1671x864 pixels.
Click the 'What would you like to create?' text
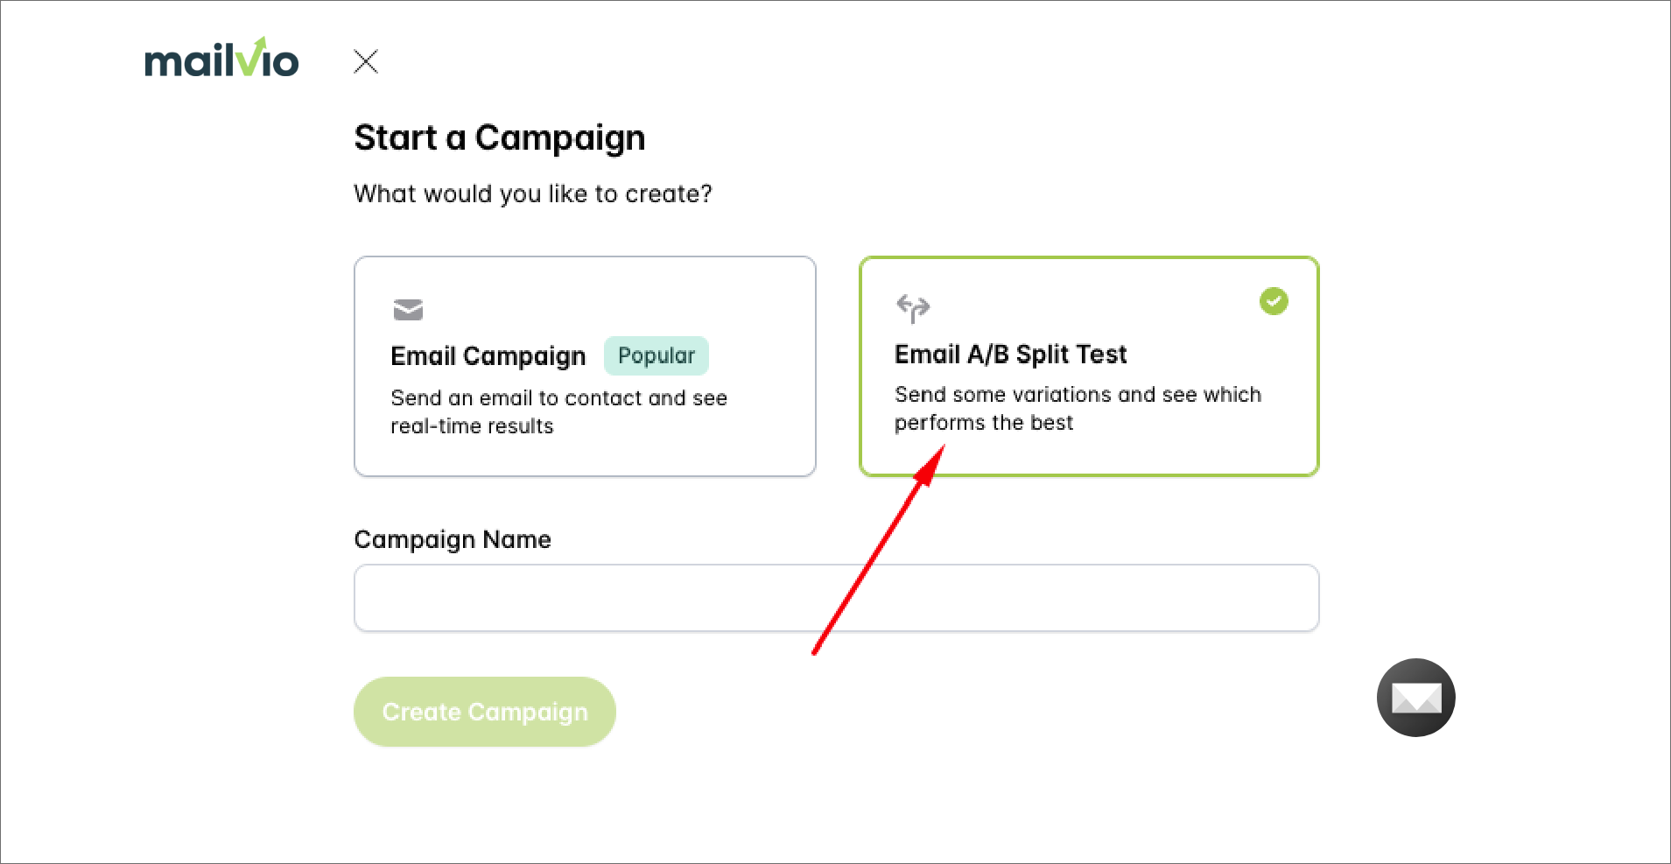point(533,193)
